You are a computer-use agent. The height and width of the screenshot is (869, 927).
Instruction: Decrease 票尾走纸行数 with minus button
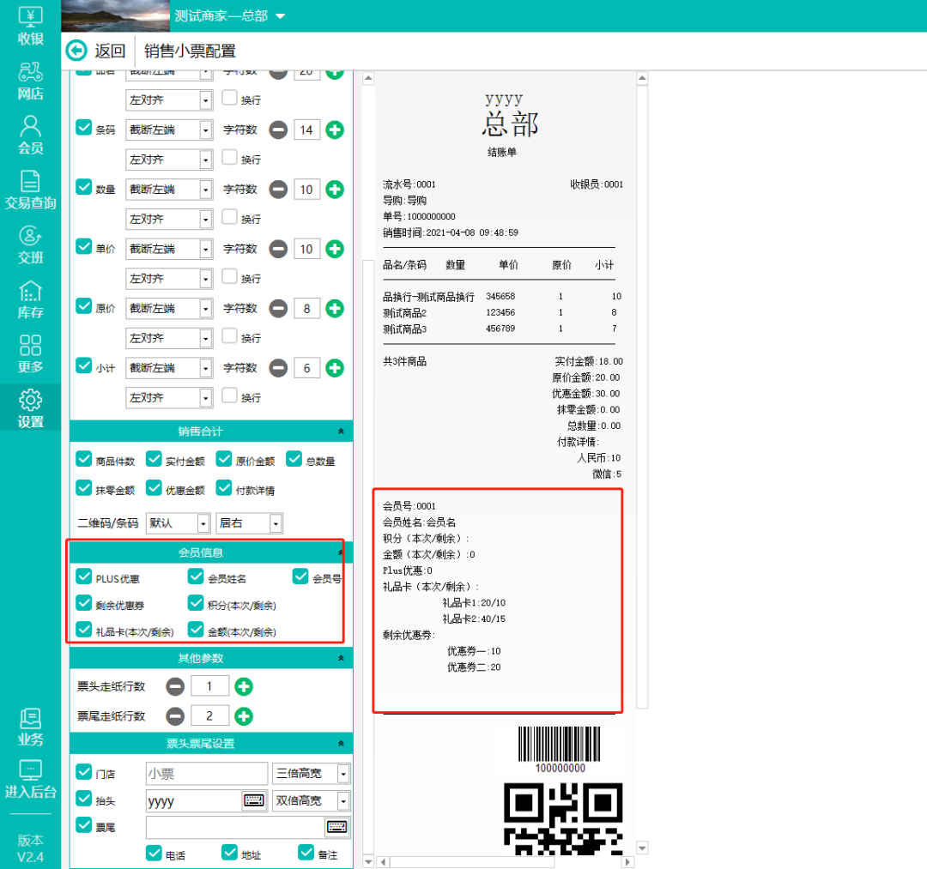(x=175, y=715)
